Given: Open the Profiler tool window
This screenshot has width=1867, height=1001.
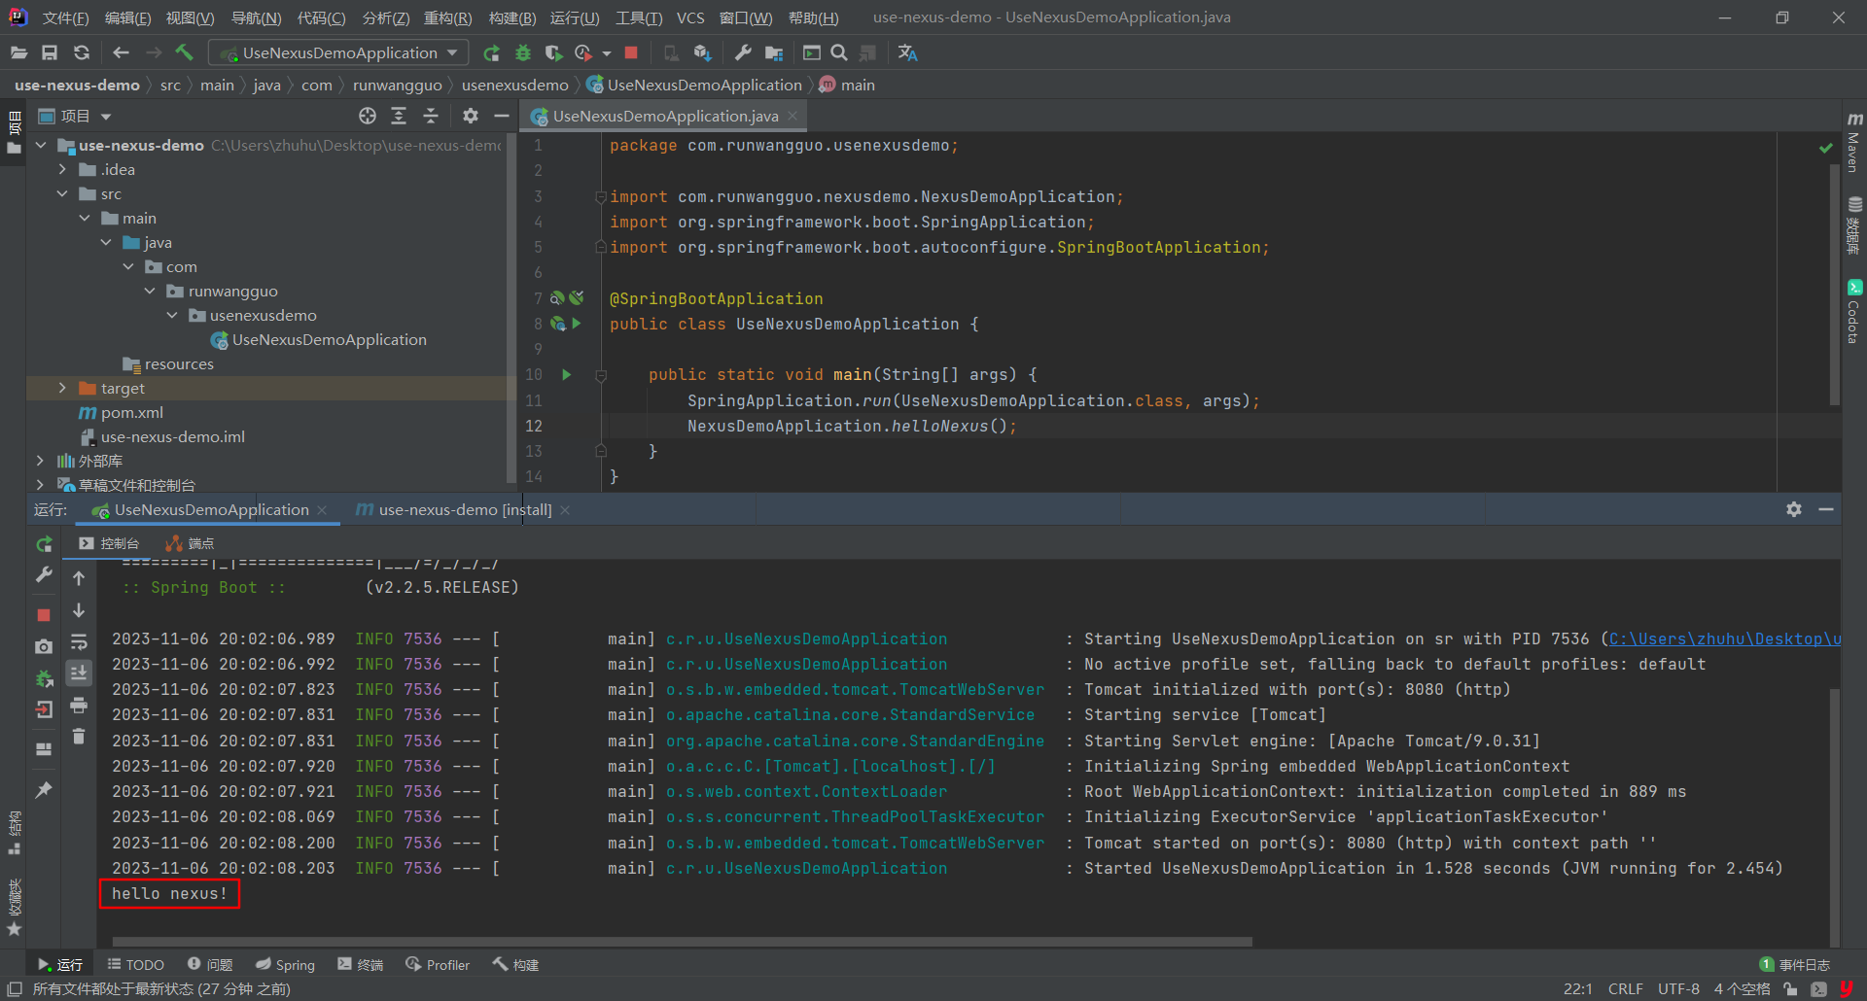Looking at the screenshot, I should (438, 965).
